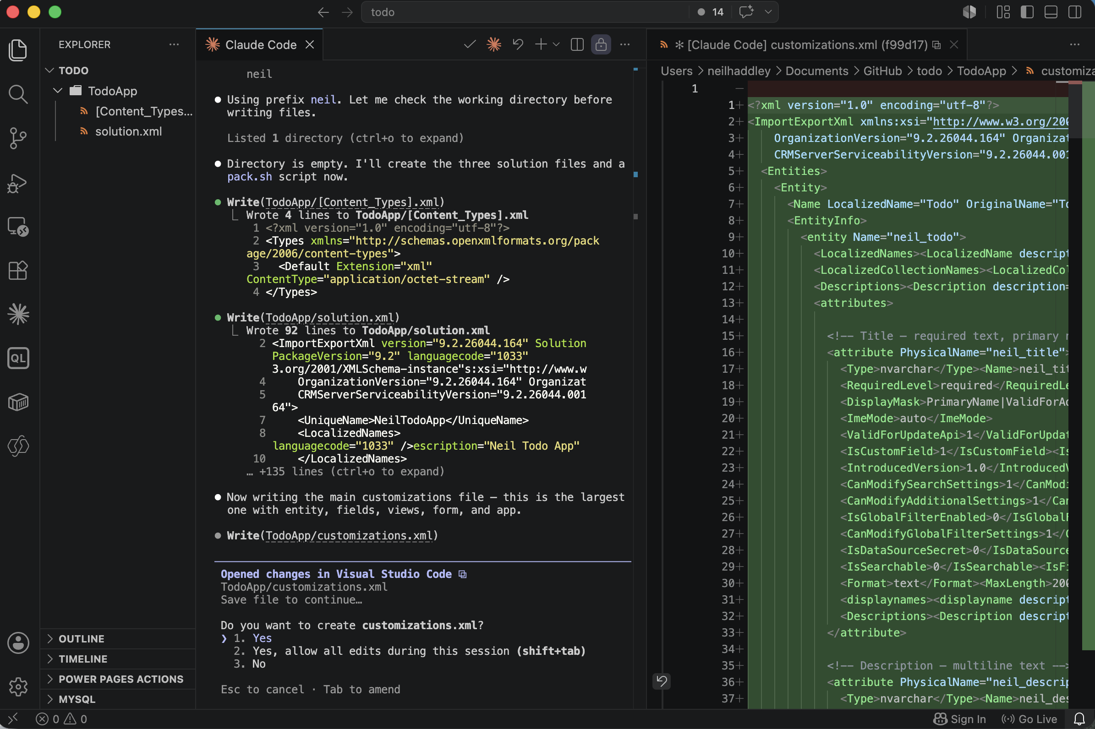Click the undo arrow in Claude toolbar
The image size is (1095, 729).
[x=518, y=44]
